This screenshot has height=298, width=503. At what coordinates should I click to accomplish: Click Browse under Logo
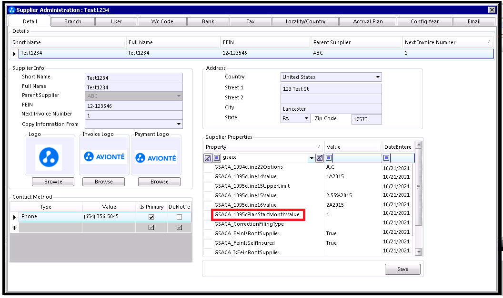53,182
